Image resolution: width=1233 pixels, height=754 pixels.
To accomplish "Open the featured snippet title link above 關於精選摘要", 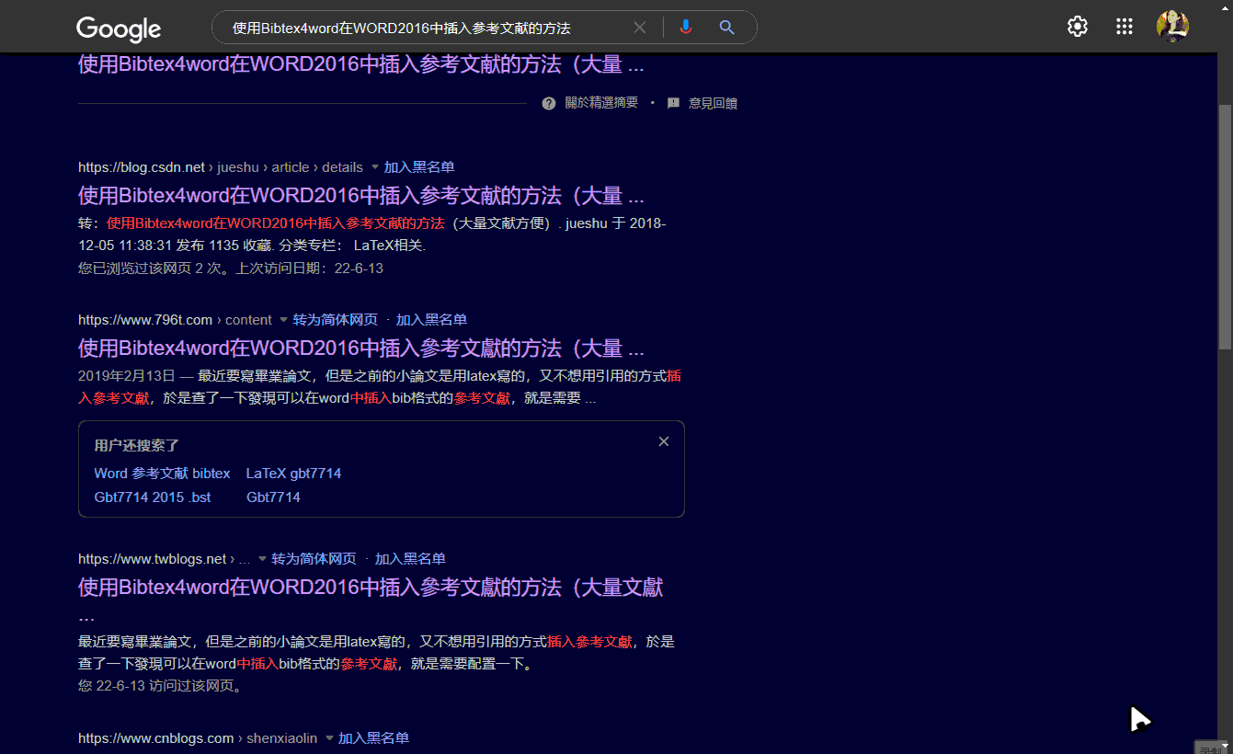I will point(360,65).
